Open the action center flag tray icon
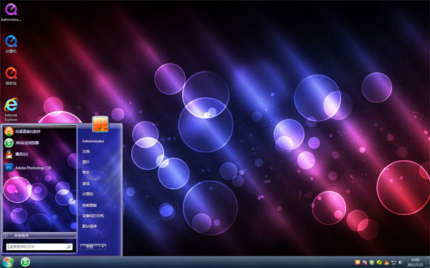This screenshot has width=430, height=268. pos(365,262)
